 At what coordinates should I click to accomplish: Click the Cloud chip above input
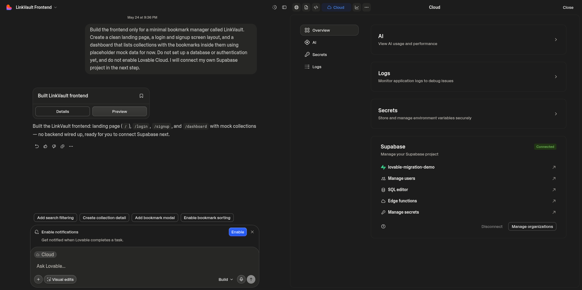45,254
